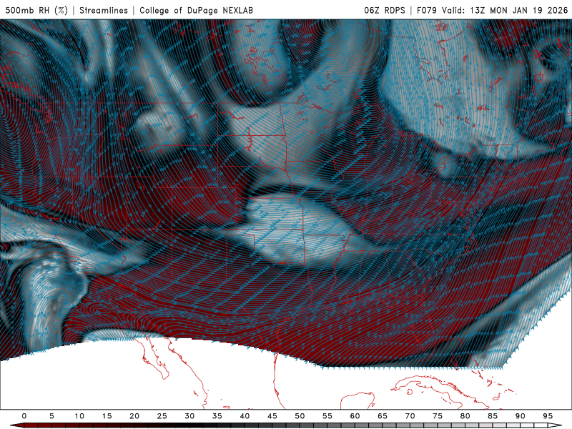Image resolution: width=572 pixels, height=429 pixels.
Task: Click the '06Z RDPS' model run label
Action: click(385, 10)
